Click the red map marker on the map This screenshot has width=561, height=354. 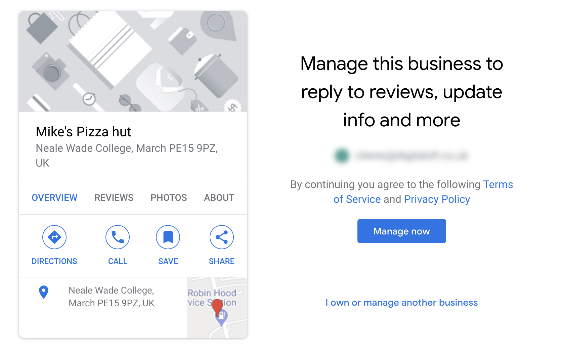pyautogui.click(x=218, y=308)
